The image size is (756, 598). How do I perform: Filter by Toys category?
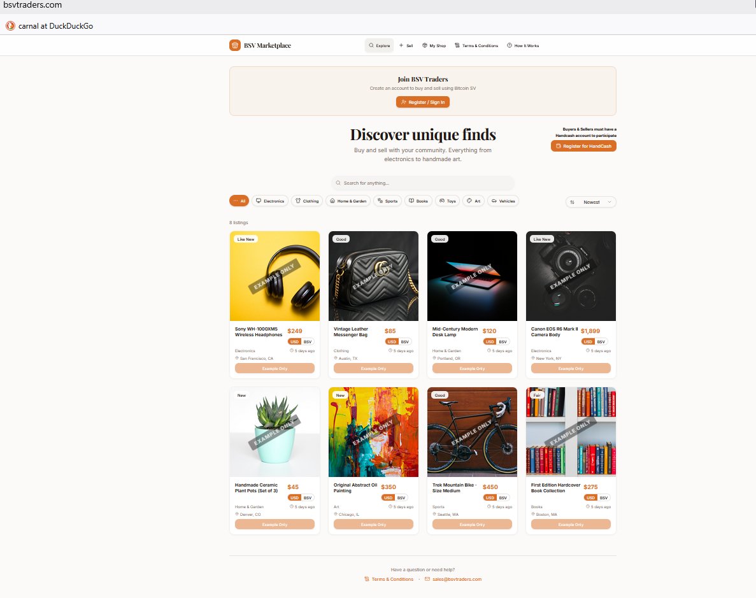[448, 201]
